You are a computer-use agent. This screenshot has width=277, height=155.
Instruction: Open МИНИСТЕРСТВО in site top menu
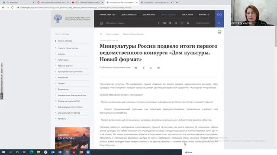pos(107,15)
